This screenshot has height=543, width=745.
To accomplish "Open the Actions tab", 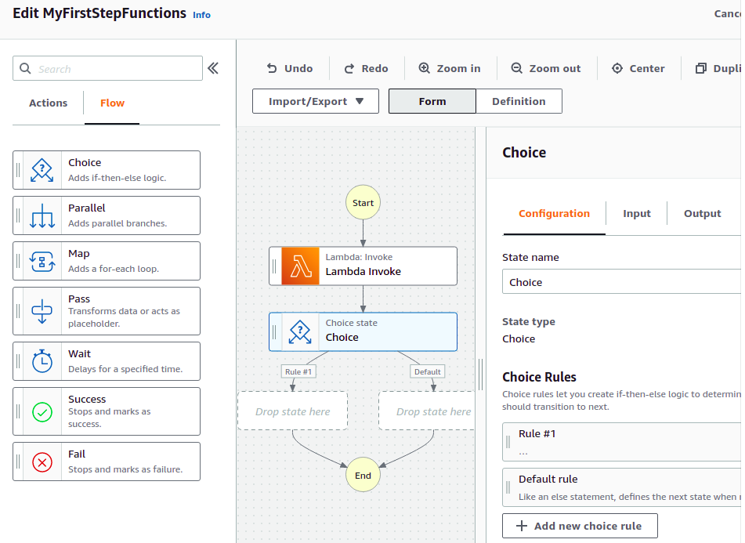I will tap(49, 103).
